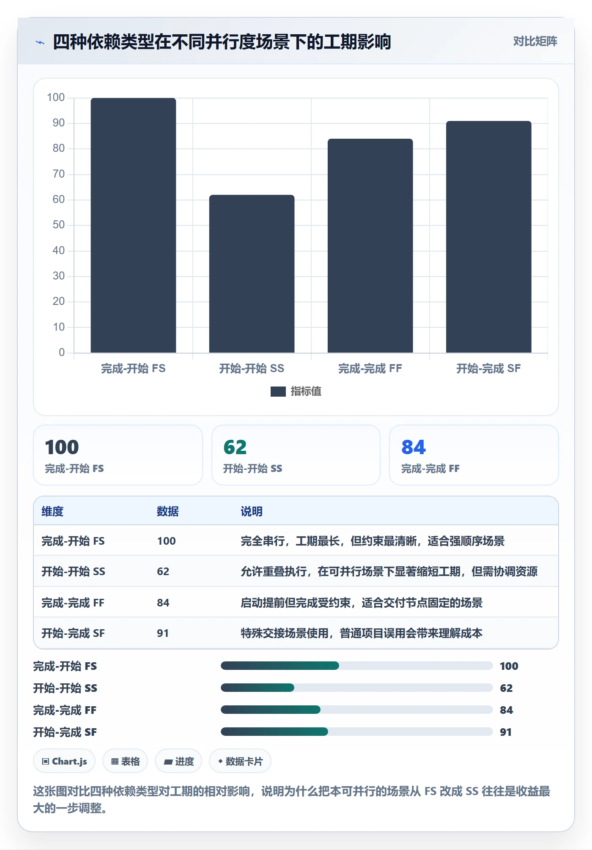The width and height of the screenshot is (592, 850).
Task: Click table cell 开始-开始 SS
Action: coord(73,572)
